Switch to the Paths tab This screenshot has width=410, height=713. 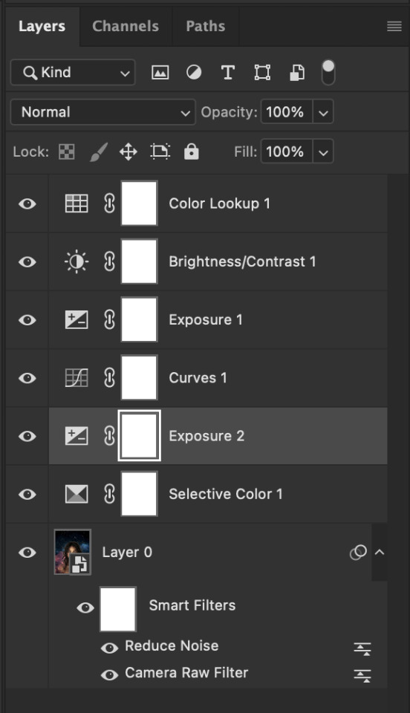tap(206, 26)
